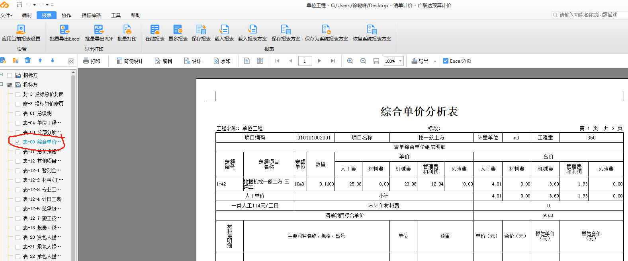
Task: Toggle the 投标方 folder checkbox
Action: point(10,85)
